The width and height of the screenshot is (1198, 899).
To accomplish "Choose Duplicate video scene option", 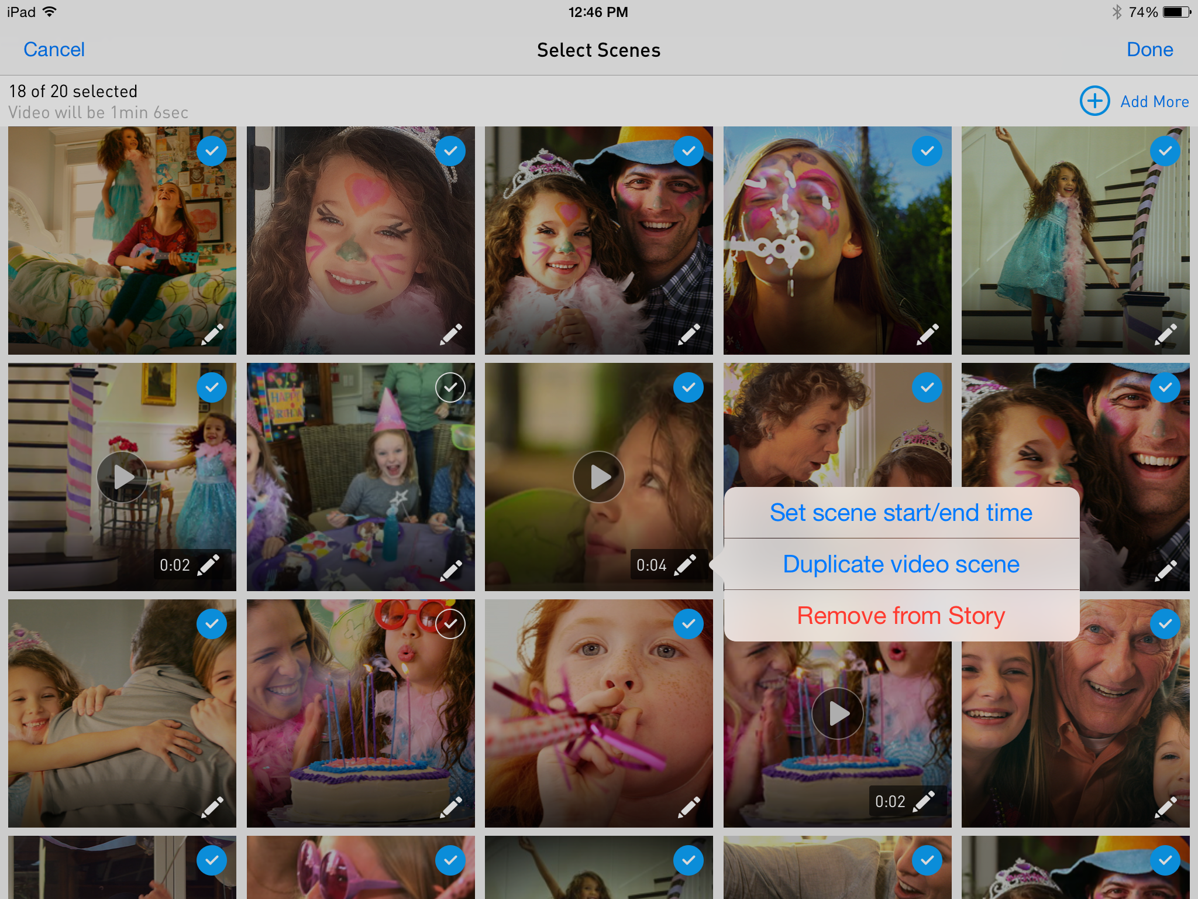I will click(901, 564).
